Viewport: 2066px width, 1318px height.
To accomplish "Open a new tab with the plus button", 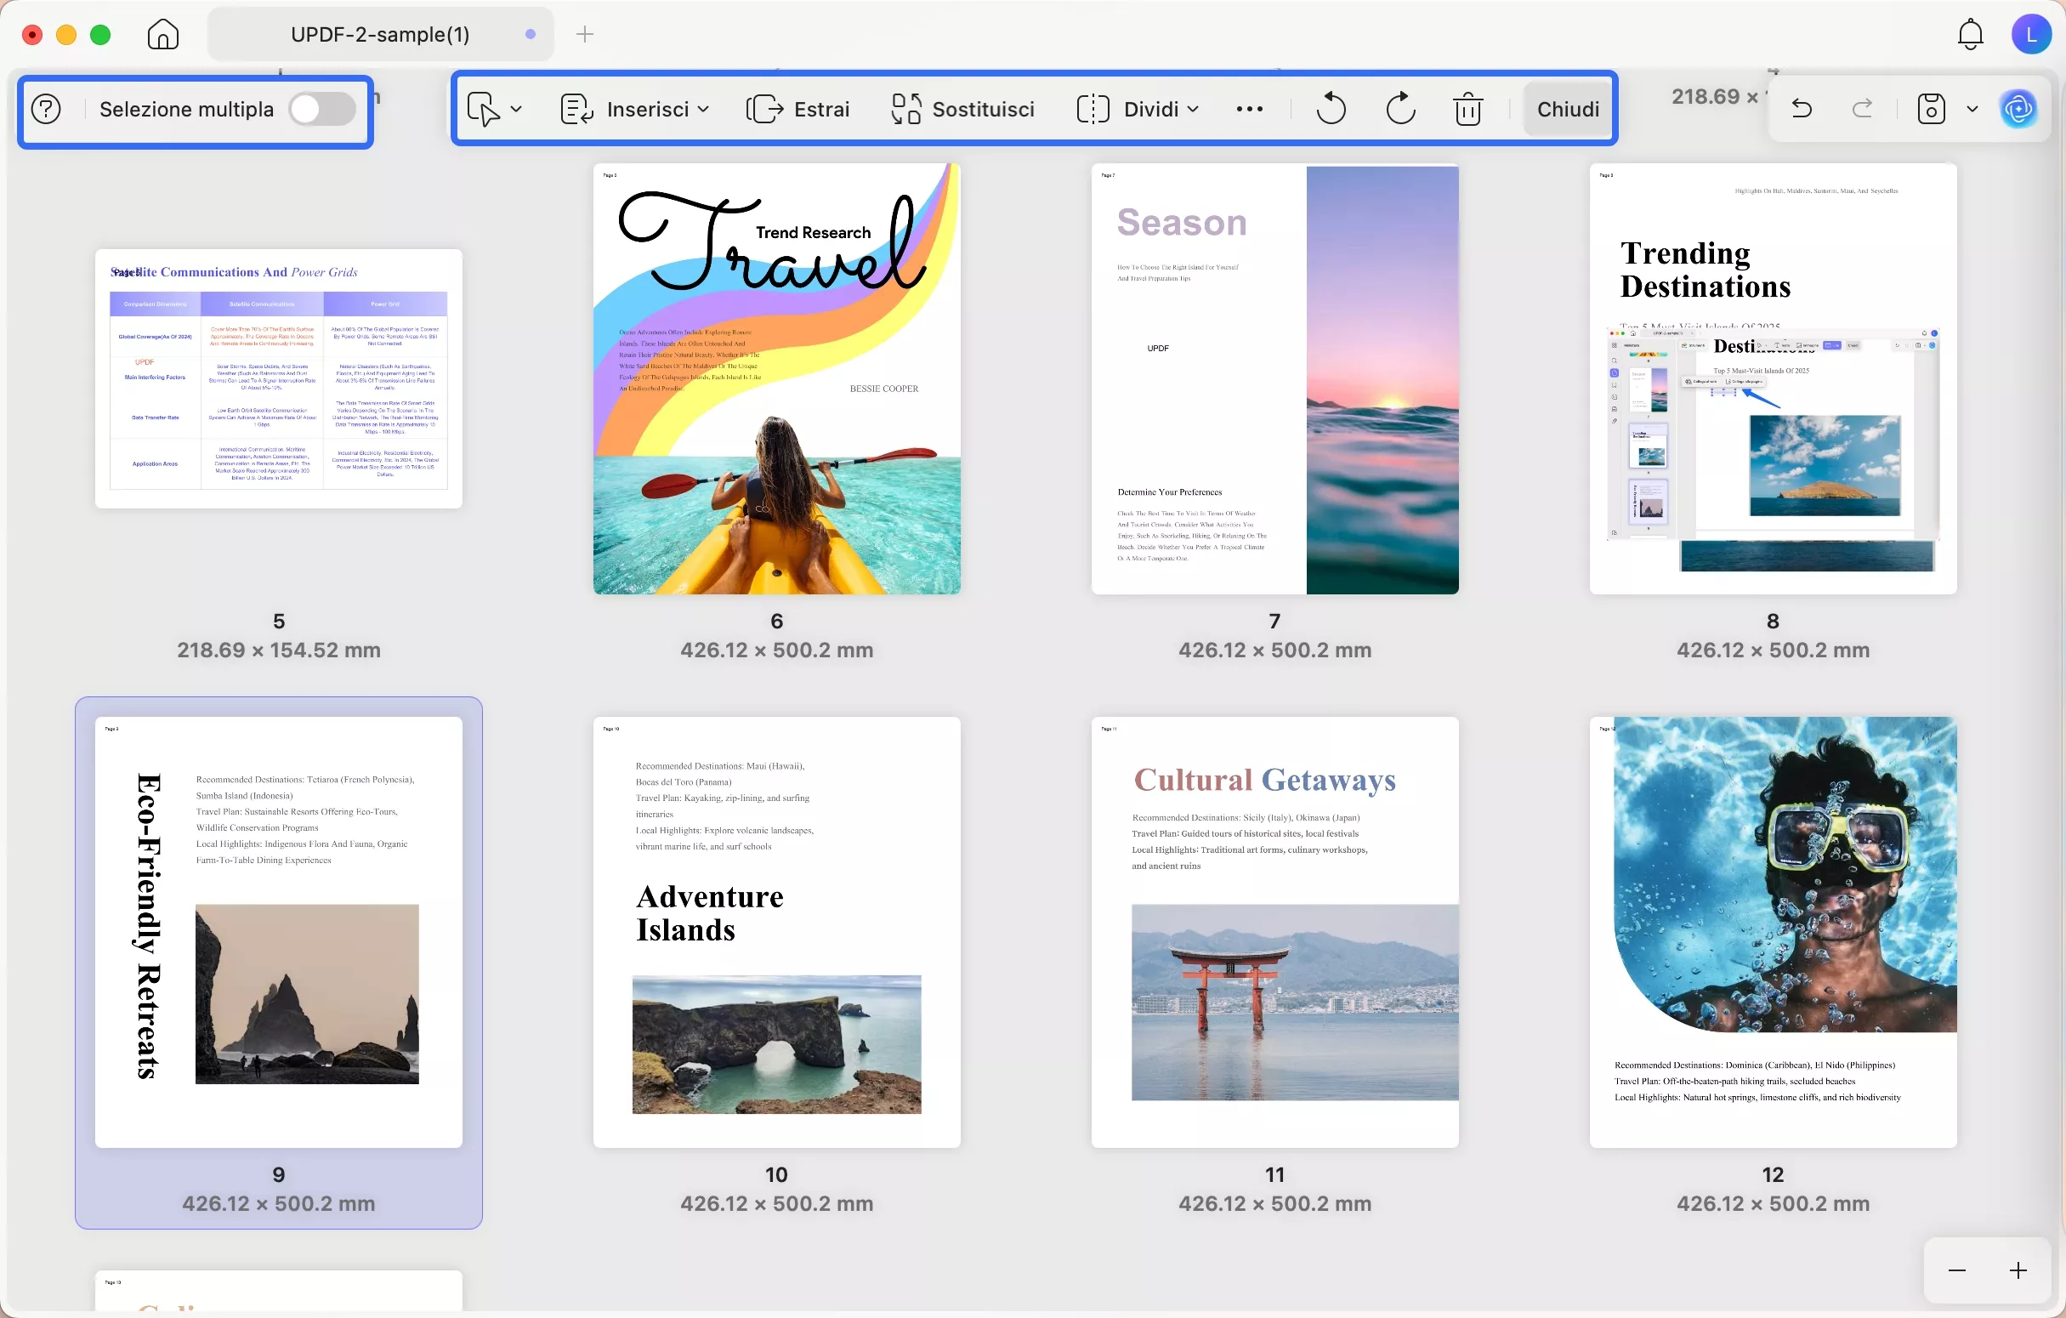I will (x=584, y=34).
